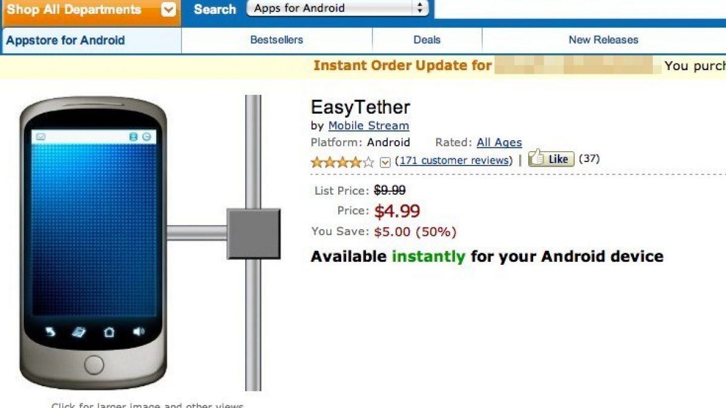726x408 pixels.
Task: Click the menu icon on the phone's bottom bar
Action: click(x=79, y=332)
